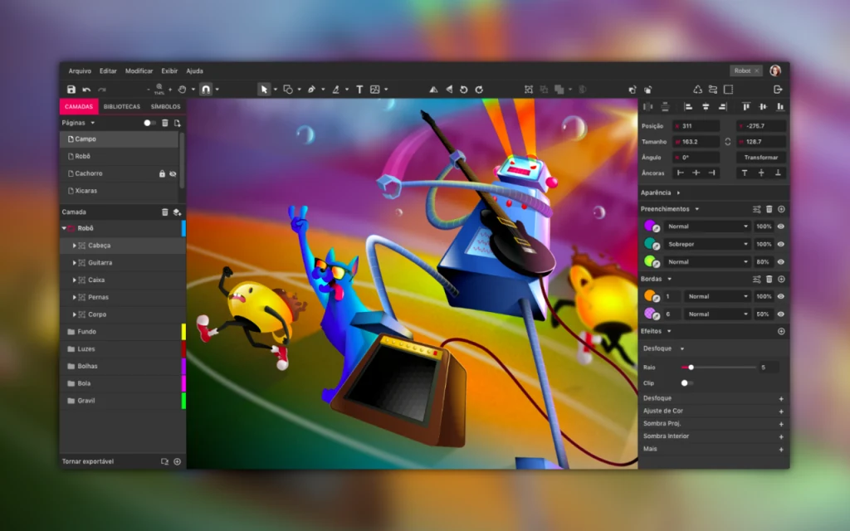Open the Sobrepor blend mode dropdown
This screenshot has height=531, width=850.
746,244
